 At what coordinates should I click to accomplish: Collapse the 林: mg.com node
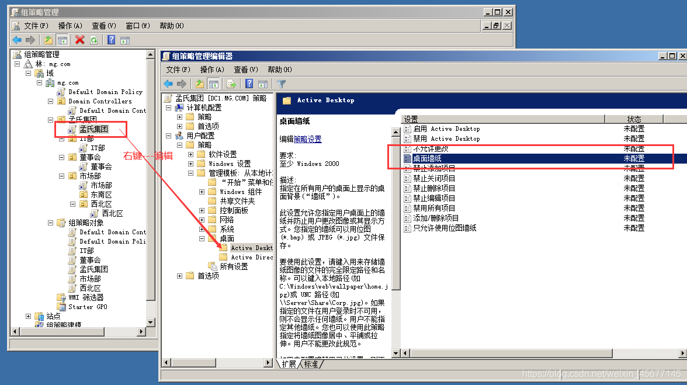17,64
